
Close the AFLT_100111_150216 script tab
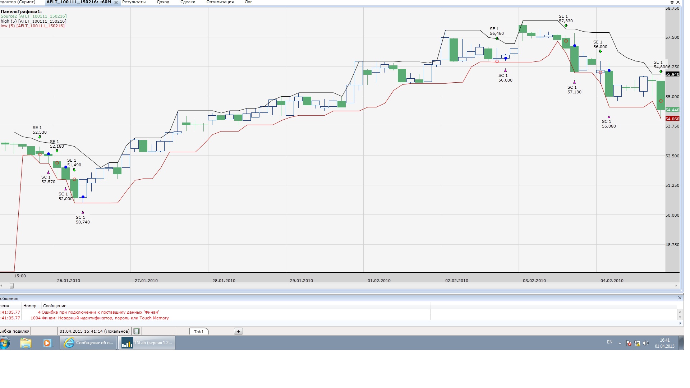[x=116, y=3]
